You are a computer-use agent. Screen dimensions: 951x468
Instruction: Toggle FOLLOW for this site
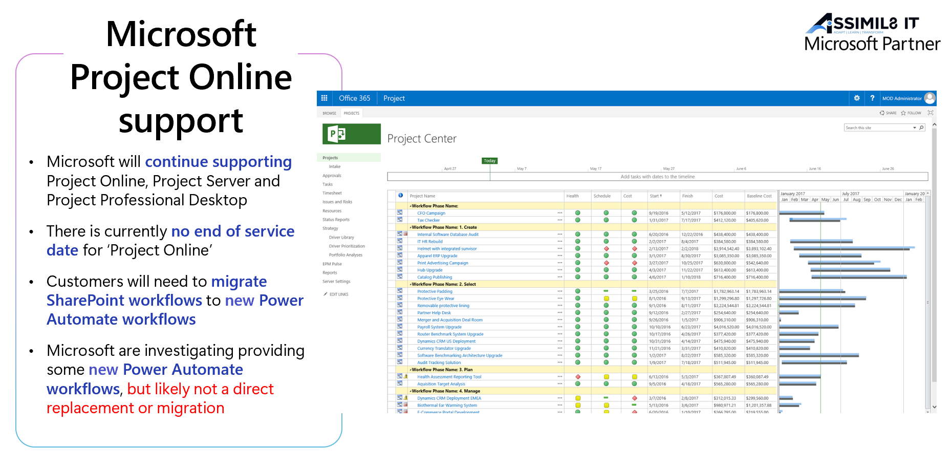click(911, 113)
